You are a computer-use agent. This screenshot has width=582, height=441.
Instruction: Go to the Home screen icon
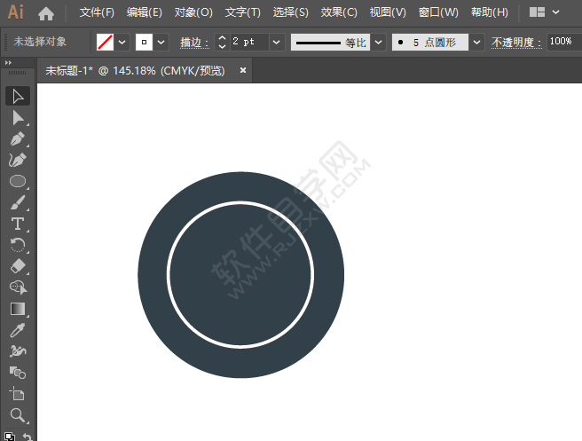[x=46, y=13]
